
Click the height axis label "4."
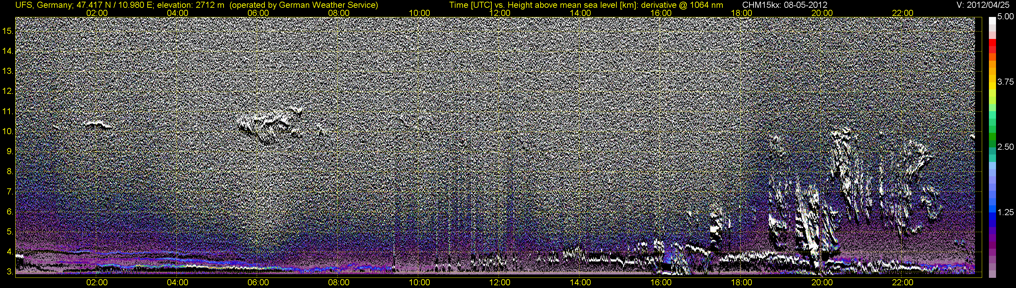click(x=10, y=252)
